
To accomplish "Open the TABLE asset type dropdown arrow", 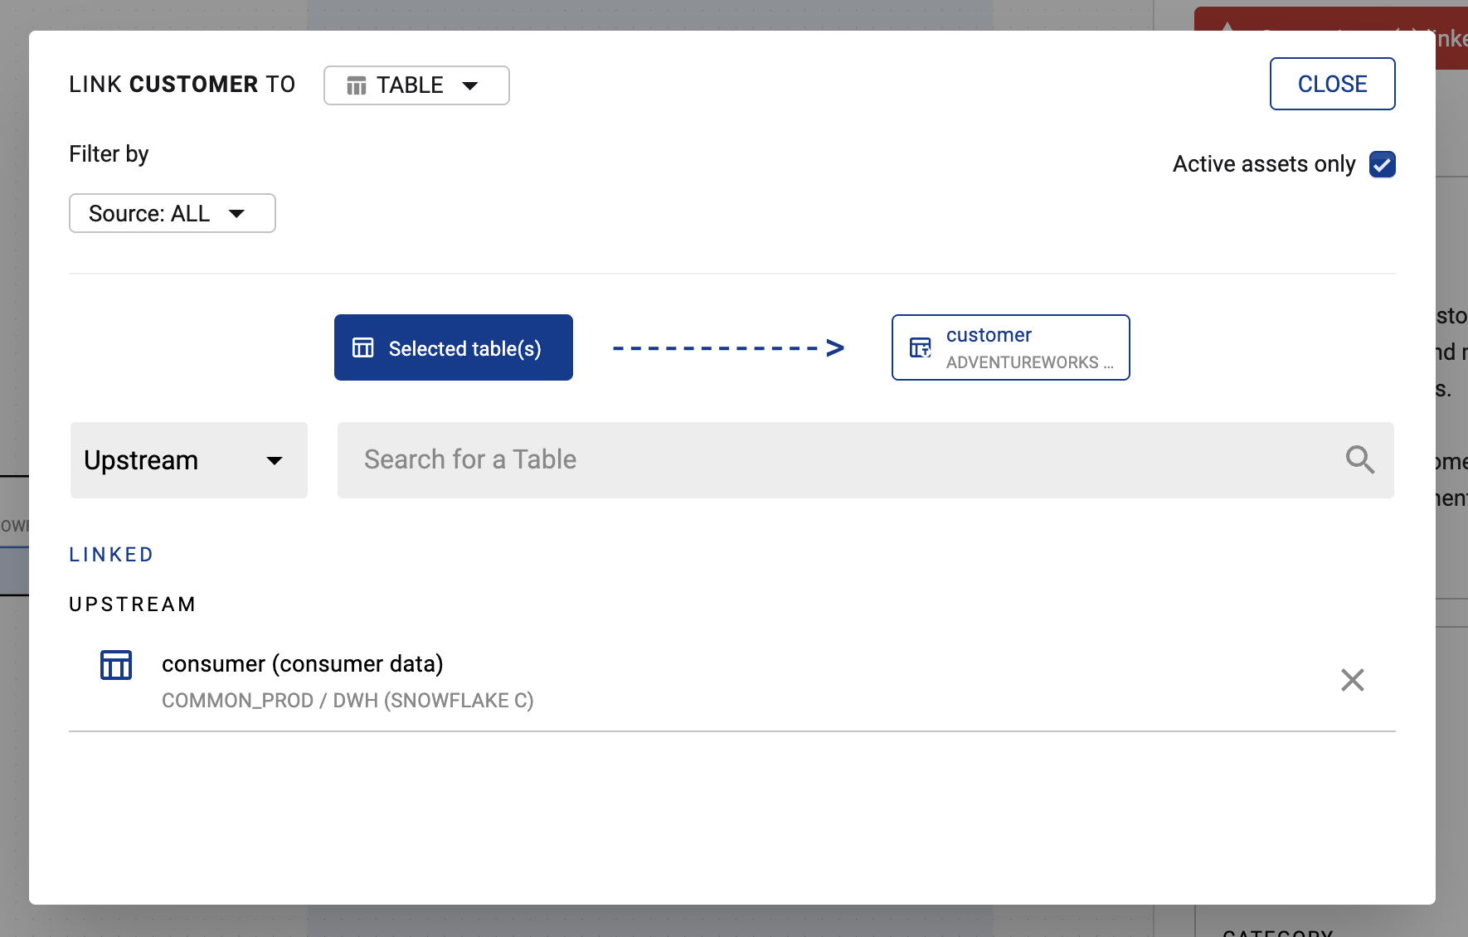I will (x=470, y=85).
